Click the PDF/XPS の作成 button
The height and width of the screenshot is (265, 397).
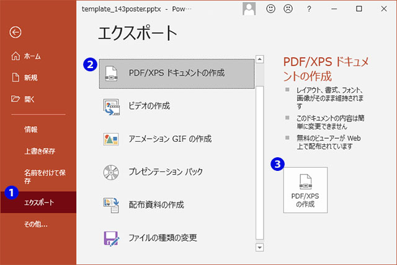305,190
